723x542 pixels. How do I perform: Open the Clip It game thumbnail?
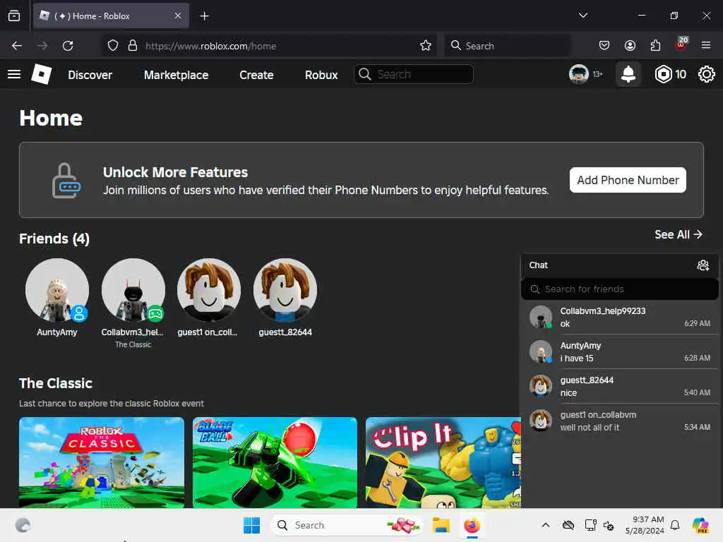(x=443, y=463)
